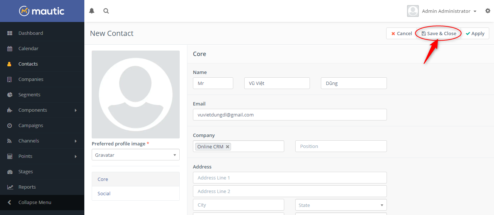Open the settings gear icon
The image size is (494, 215).
pyautogui.click(x=487, y=11)
